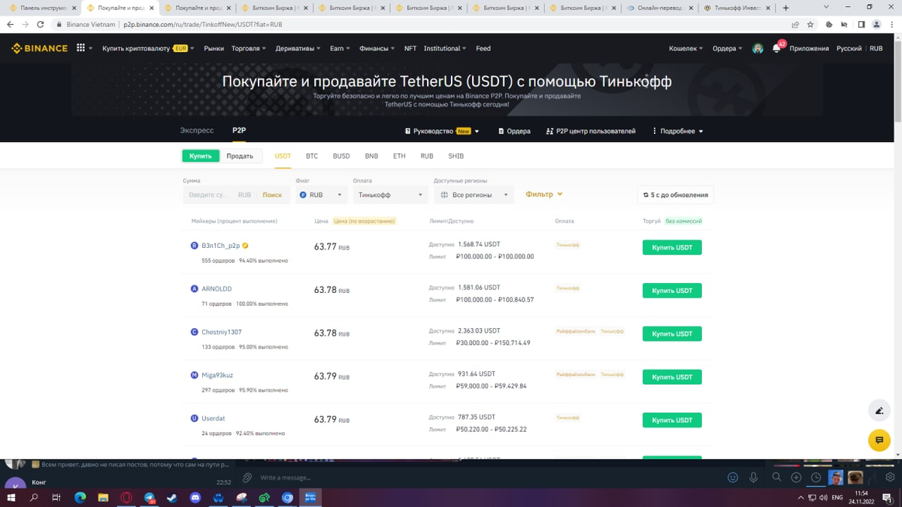The height and width of the screenshot is (507, 902).
Task: Open the Русский language selector
Action: coord(849,48)
